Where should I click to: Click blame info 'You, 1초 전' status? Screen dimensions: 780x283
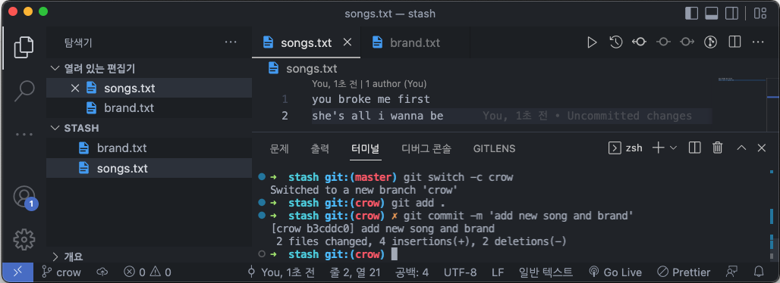(x=281, y=272)
